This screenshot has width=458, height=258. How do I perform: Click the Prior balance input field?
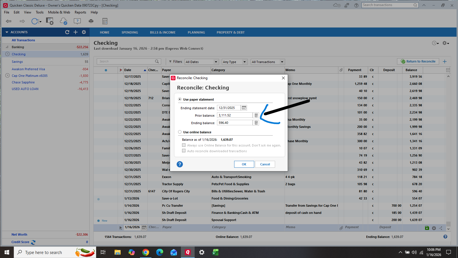pos(235,115)
